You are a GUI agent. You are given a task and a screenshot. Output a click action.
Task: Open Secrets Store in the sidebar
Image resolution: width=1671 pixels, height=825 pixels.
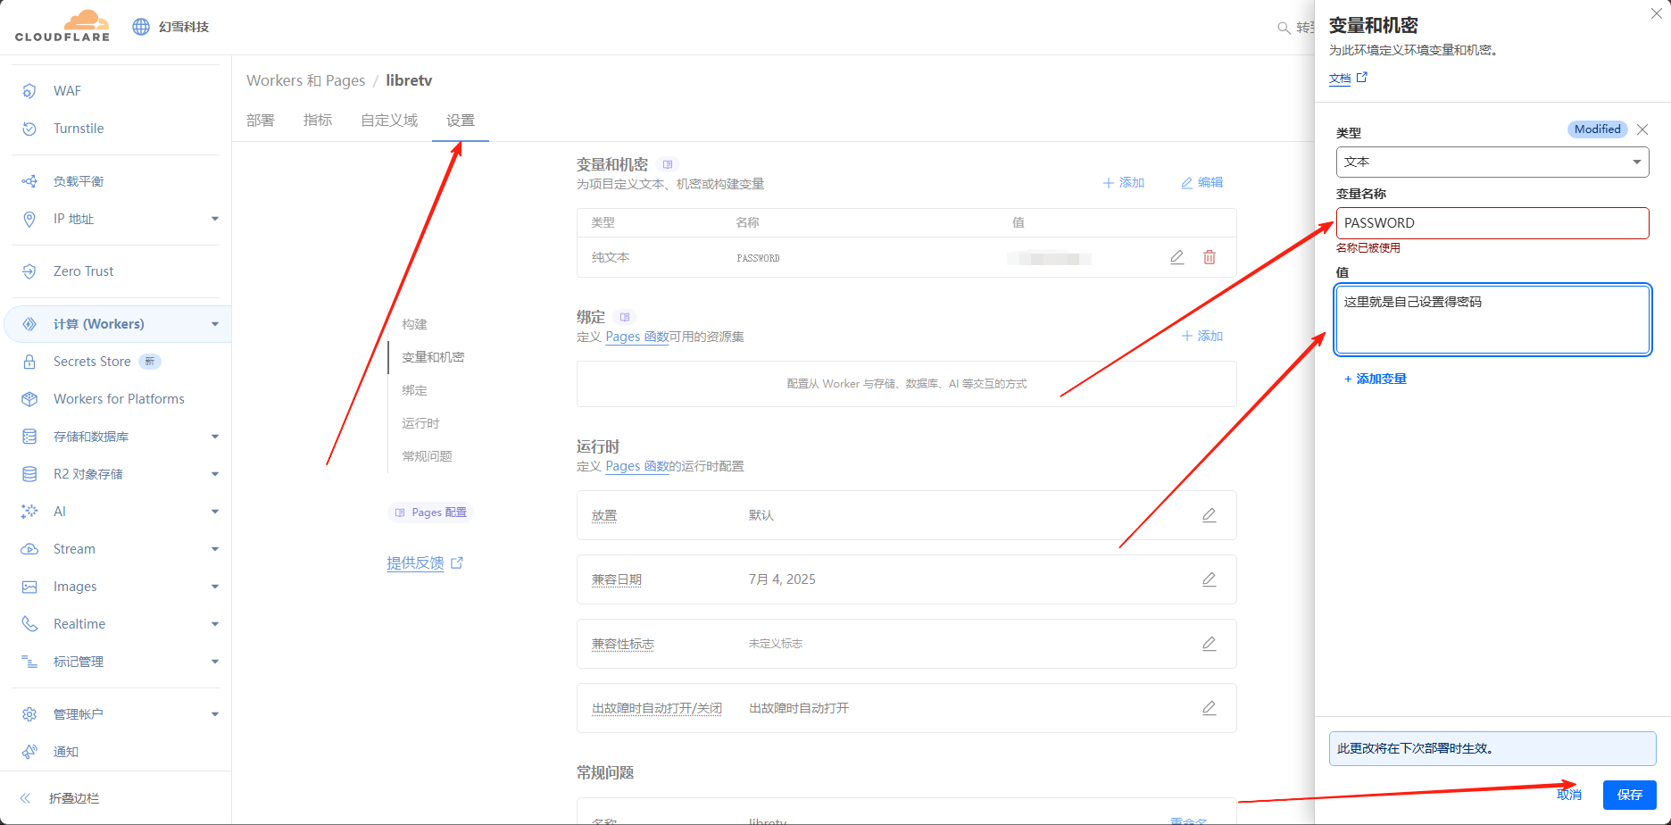tap(92, 362)
